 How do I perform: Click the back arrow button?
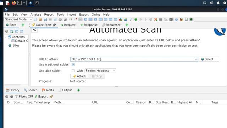34,30
